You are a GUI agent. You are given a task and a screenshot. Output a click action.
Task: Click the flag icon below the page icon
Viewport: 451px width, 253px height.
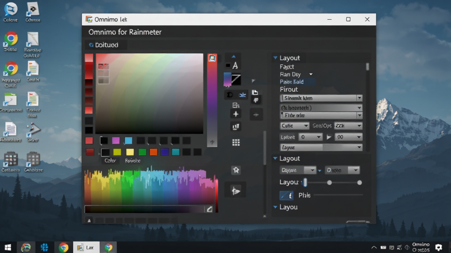point(256,100)
